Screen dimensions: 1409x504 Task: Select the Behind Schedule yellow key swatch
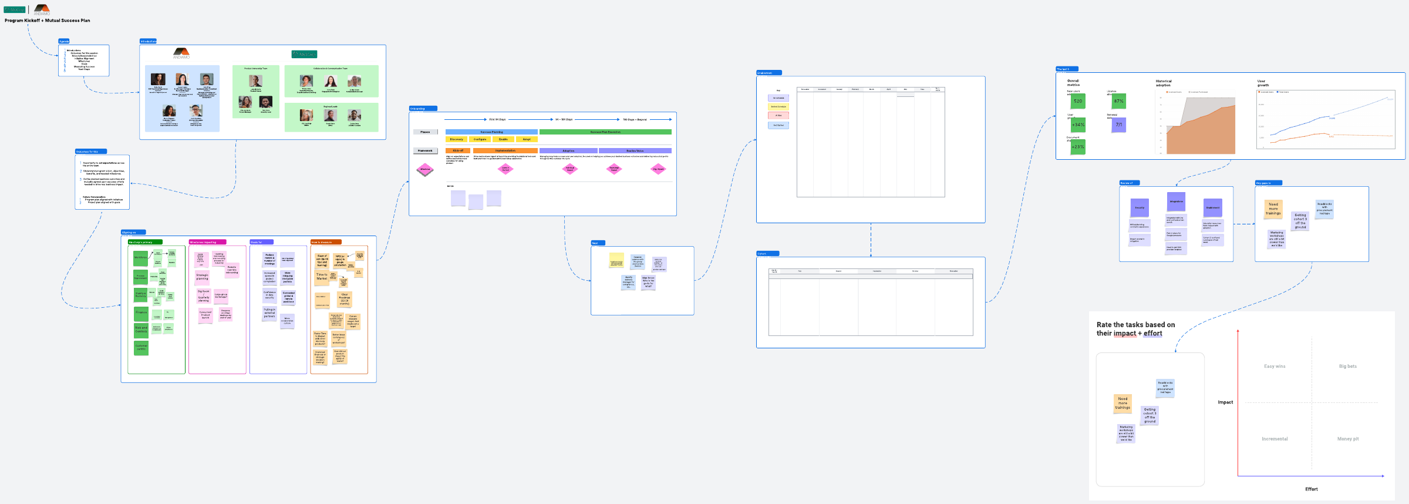tap(778, 107)
